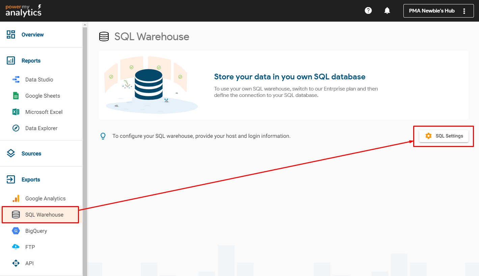
Task: Click the help question mark icon
Action: (x=368, y=11)
